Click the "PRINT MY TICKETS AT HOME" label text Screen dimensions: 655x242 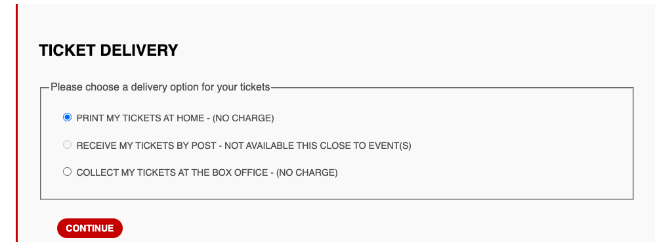140,119
